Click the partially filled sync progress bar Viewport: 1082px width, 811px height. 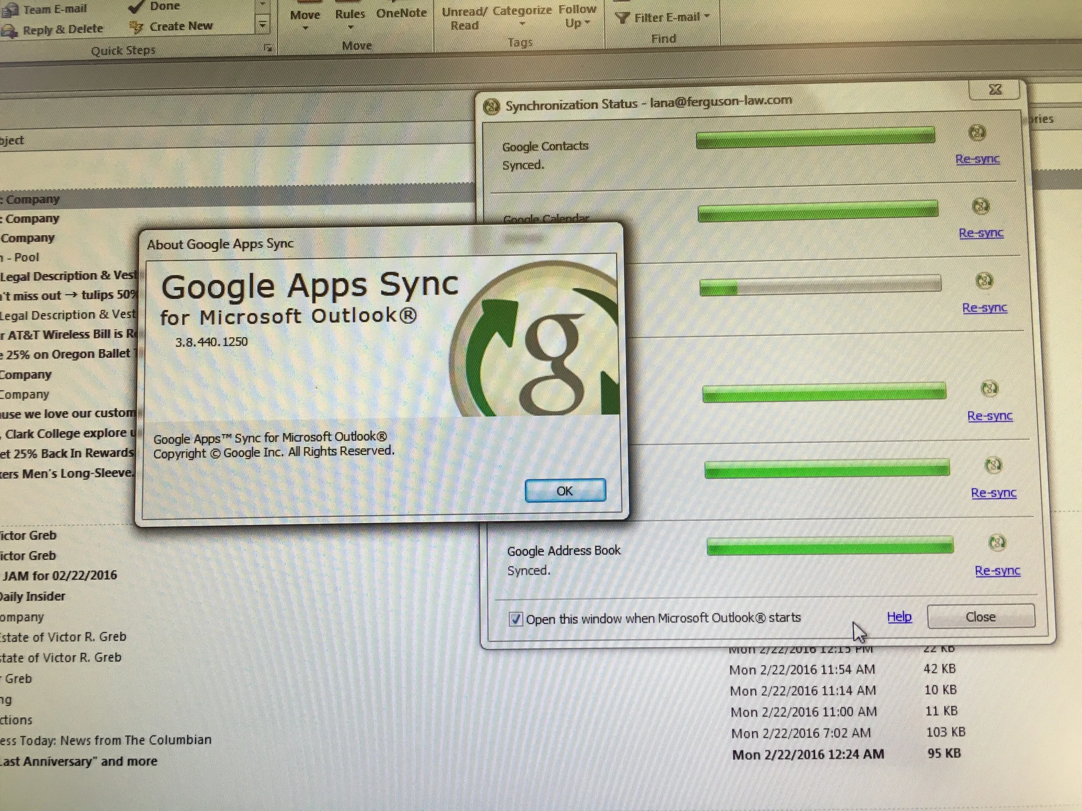(x=820, y=285)
